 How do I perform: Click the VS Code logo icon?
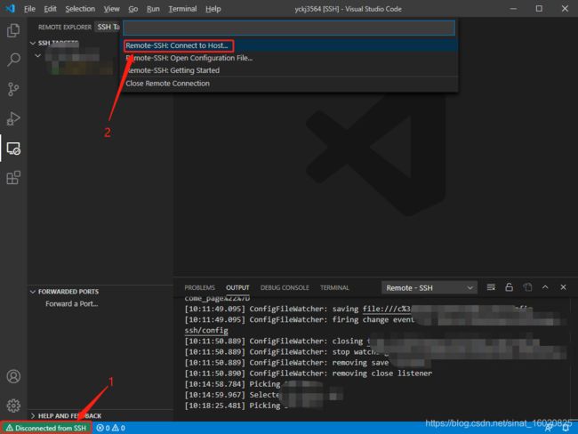pos(11,9)
